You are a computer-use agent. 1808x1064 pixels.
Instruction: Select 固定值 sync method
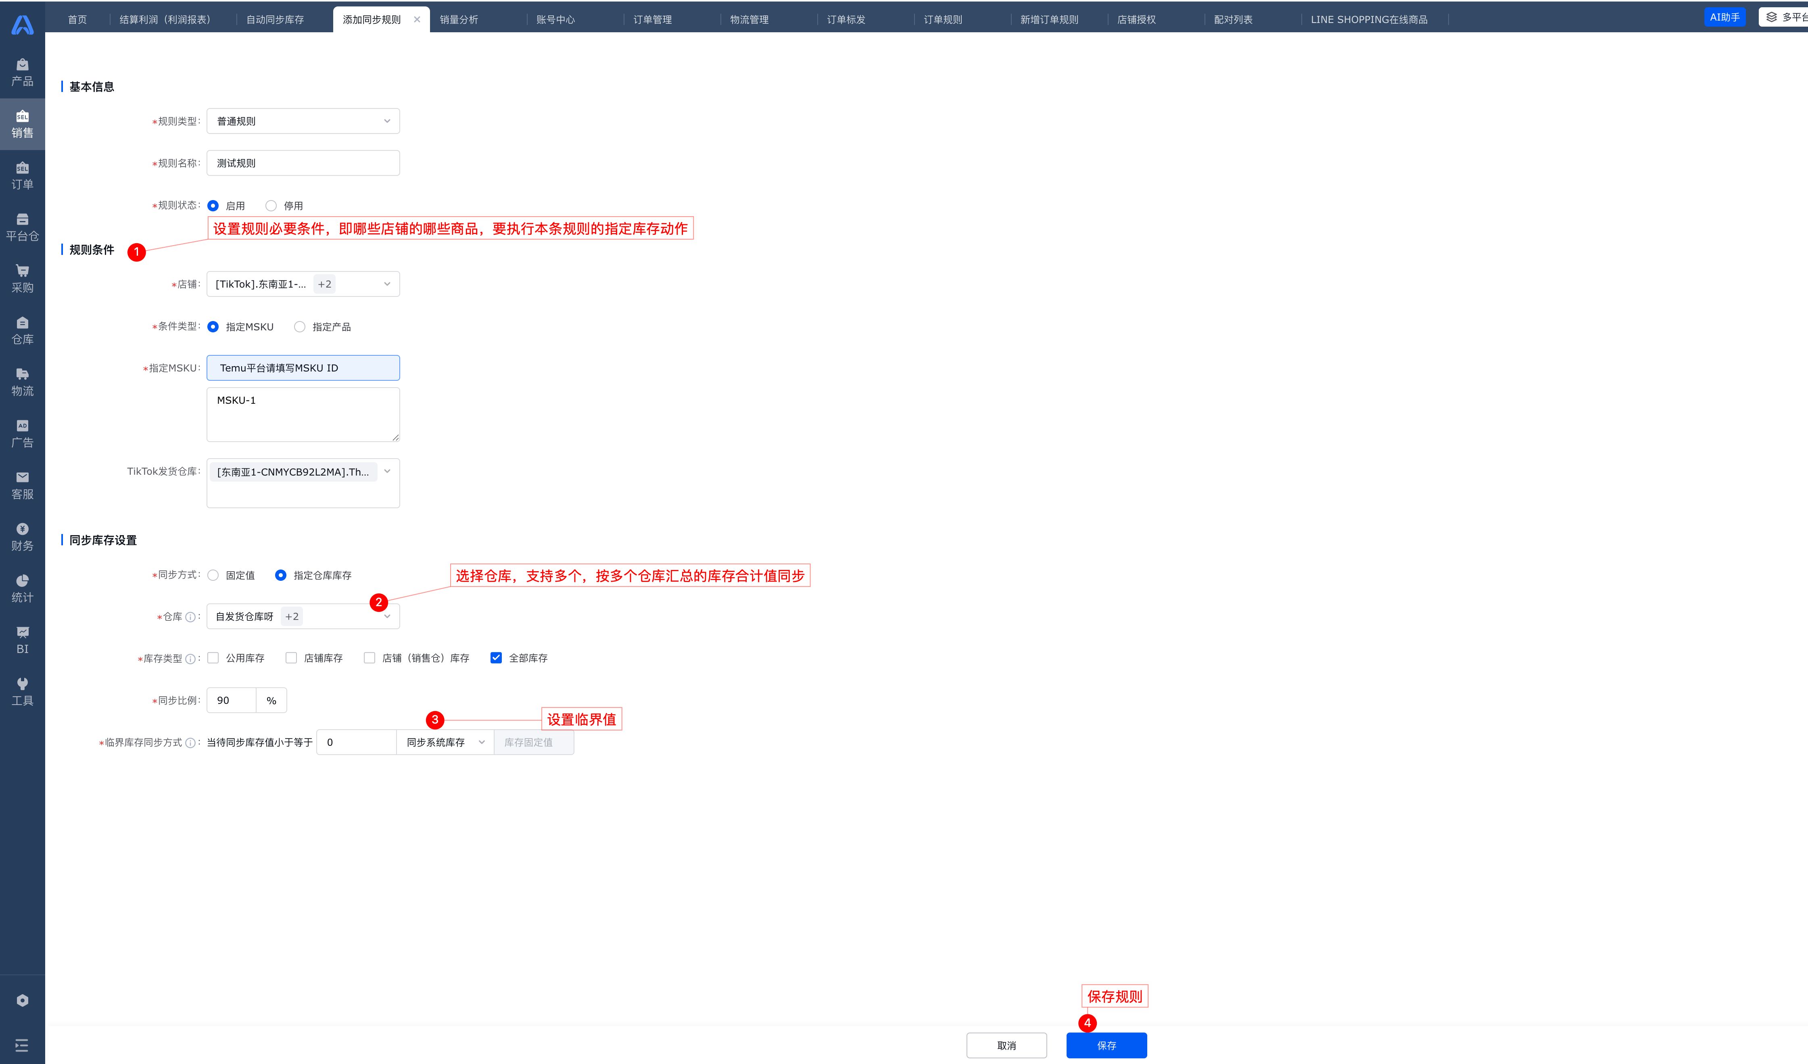[213, 576]
